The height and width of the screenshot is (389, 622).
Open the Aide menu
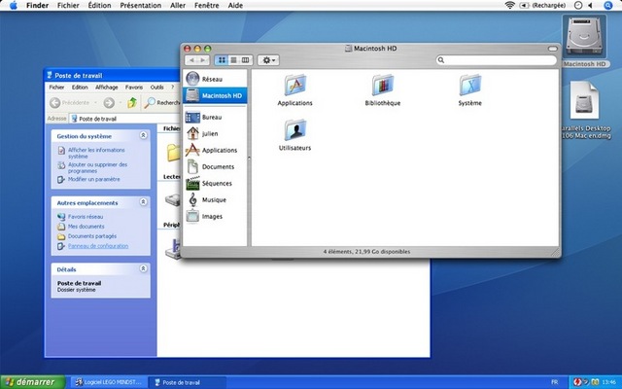click(235, 5)
